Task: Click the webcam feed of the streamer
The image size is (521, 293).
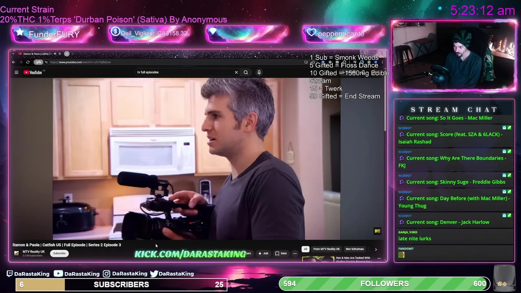Action: point(454,55)
